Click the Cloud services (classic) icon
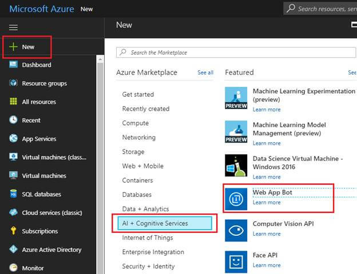The height and width of the screenshot is (274, 357). point(13,212)
